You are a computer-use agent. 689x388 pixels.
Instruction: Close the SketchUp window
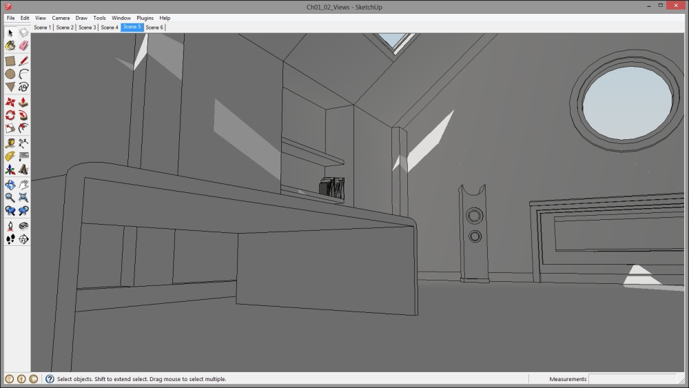[676, 6]
